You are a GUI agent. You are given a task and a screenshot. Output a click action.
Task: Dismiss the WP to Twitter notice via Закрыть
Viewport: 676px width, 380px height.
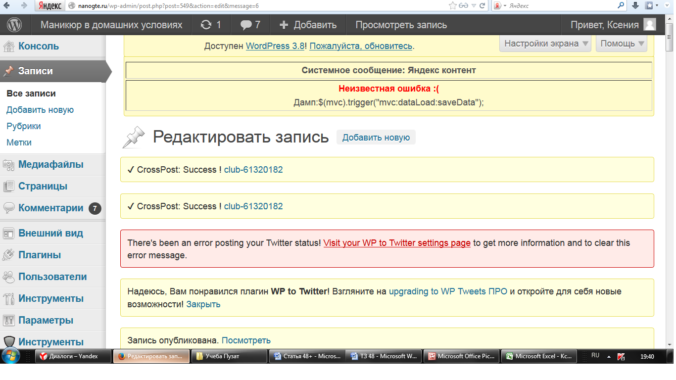203,304
